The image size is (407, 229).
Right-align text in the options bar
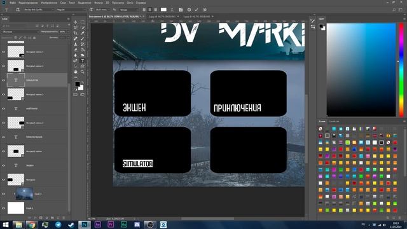pos(155,10)
